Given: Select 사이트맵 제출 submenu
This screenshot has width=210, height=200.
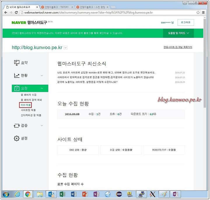Looking at the screenshot, I should tap(28, 110).
